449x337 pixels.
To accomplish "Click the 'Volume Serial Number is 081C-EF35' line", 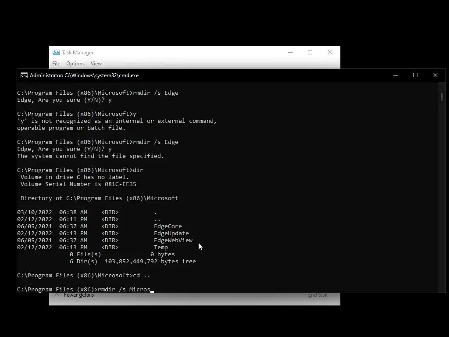I will click(78, 184).
